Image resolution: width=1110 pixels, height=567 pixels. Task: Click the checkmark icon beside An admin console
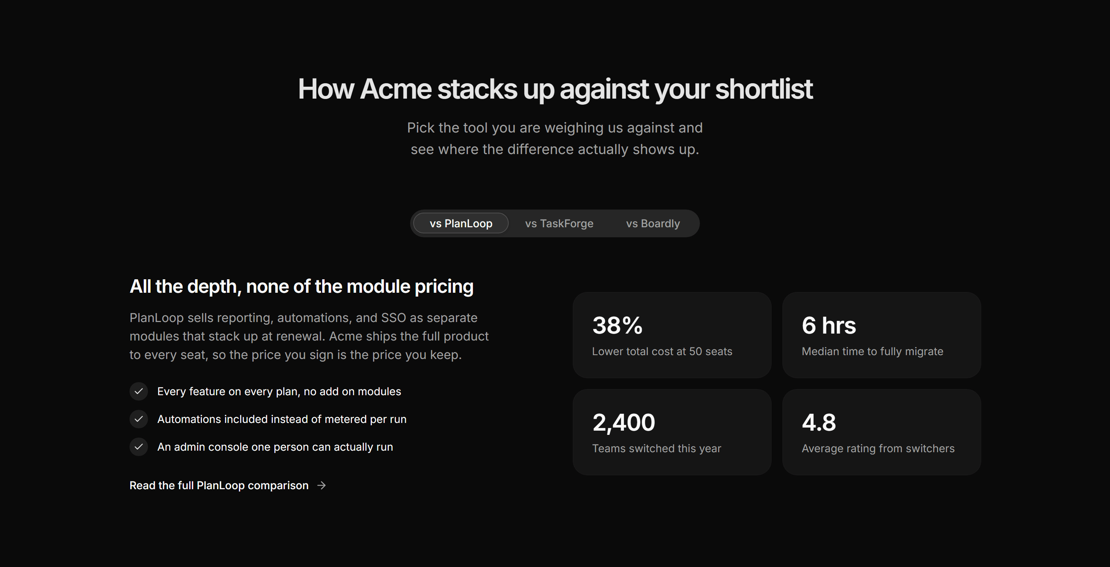click(139, 447)
